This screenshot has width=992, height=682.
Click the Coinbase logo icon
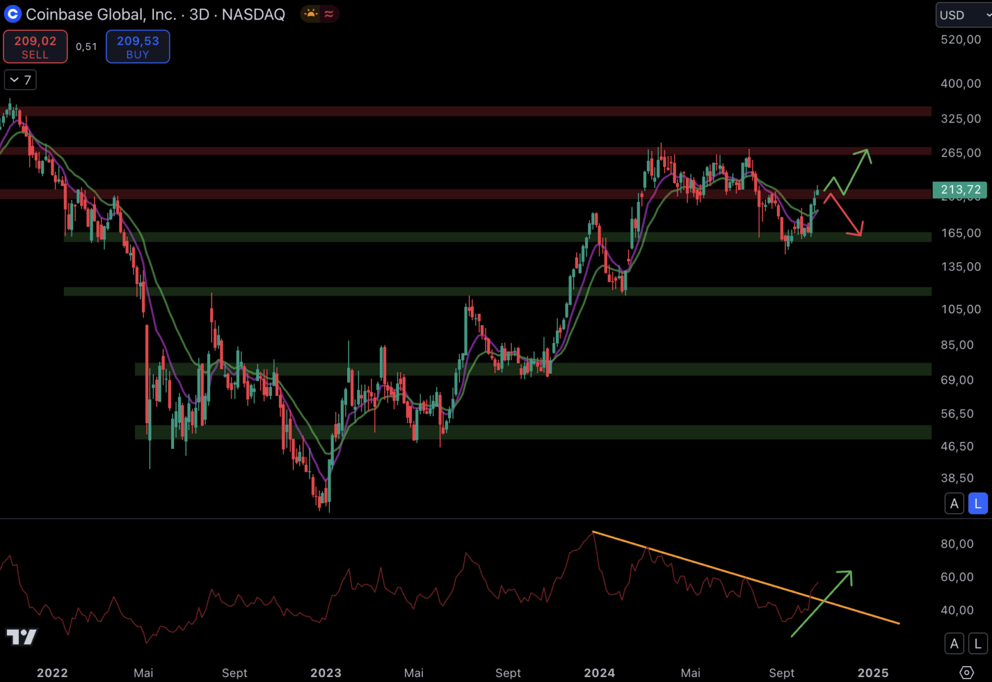click(x=13, y=14)
